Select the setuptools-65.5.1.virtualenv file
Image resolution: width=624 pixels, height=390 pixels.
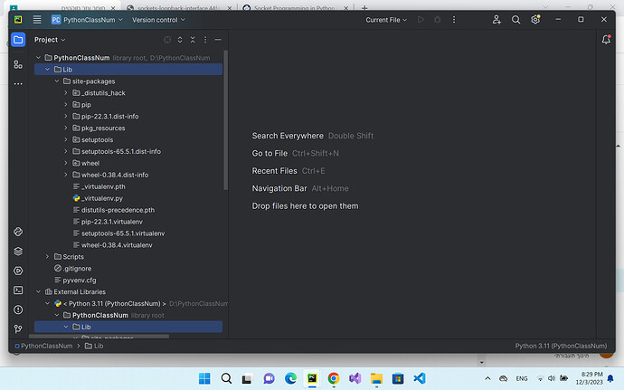(x=128, y=233)
